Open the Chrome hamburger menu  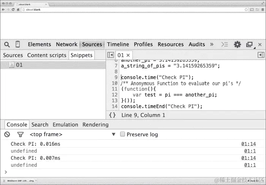[263, 9]
